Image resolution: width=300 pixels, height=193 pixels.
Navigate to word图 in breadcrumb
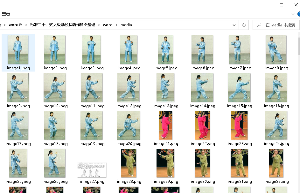tap(16, 25)
